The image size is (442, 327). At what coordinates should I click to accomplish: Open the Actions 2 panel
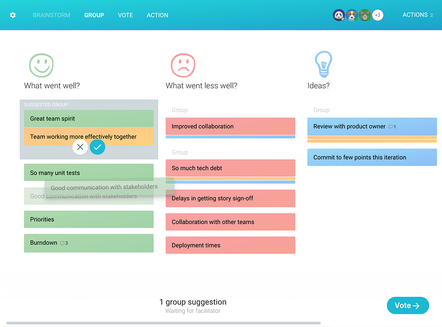(417, 15)
